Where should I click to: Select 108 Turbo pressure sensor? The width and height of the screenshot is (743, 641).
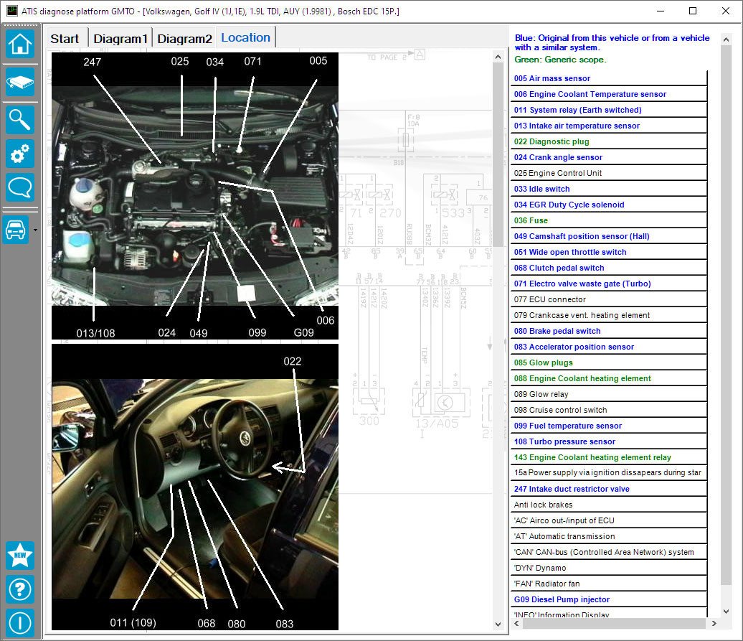[x=608, y=442]
